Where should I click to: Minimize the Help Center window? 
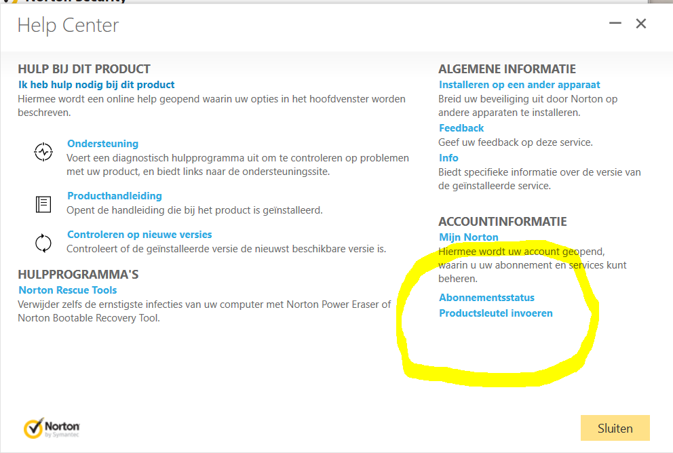coord(615,23)
